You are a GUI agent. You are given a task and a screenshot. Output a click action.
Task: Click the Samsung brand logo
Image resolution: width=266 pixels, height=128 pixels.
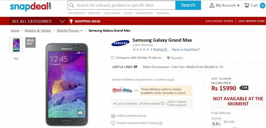120,43
